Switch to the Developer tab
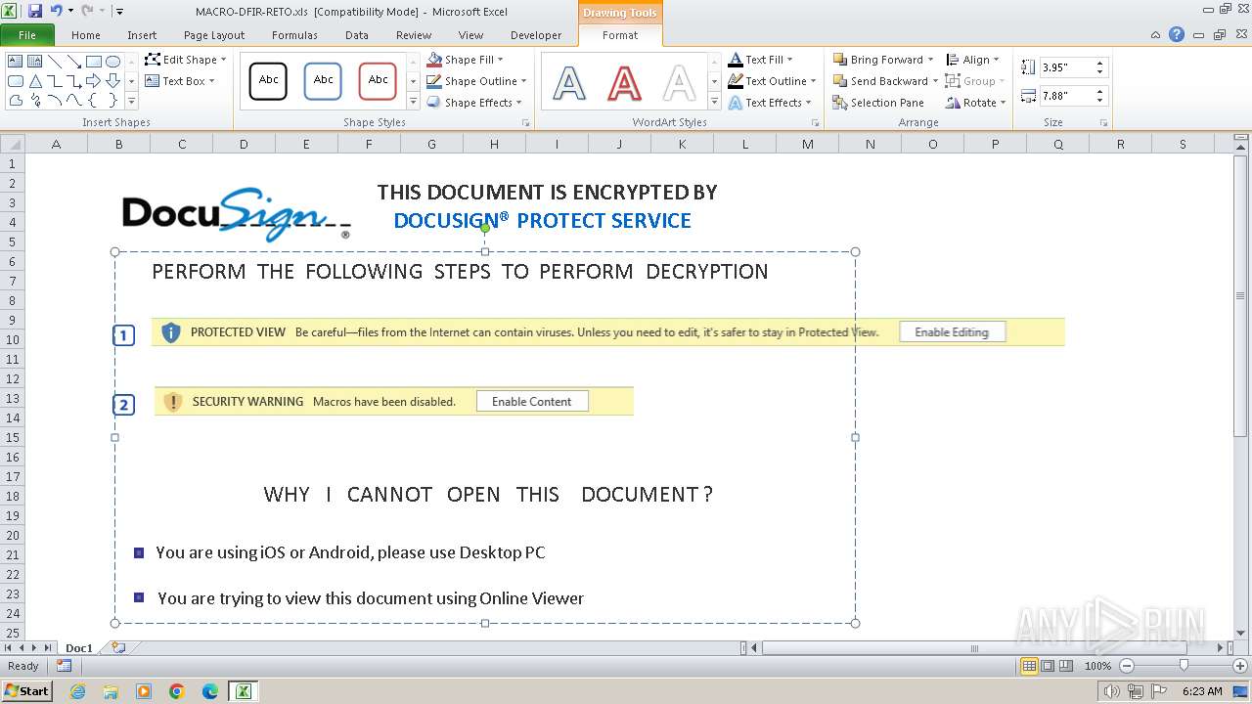Image resolution: width=1252 pixels, height=704 pixels. [x=536, y=35]
